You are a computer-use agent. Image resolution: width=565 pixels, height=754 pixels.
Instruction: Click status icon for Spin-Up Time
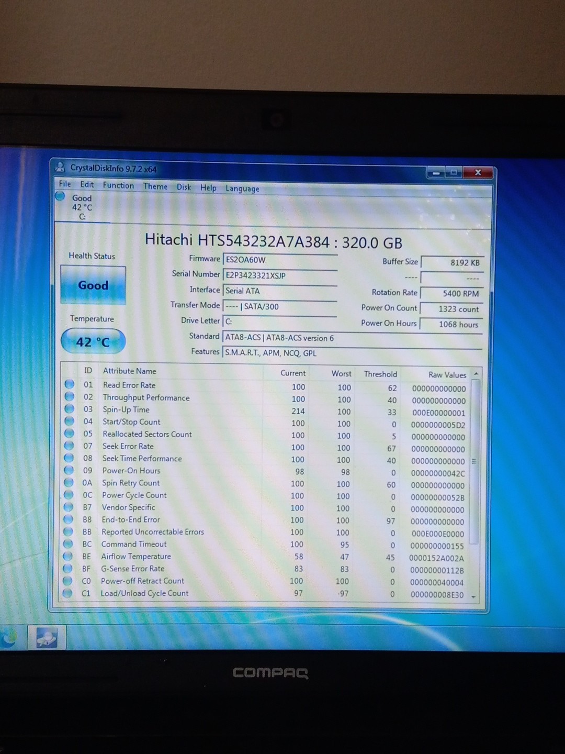coord(69,408)
